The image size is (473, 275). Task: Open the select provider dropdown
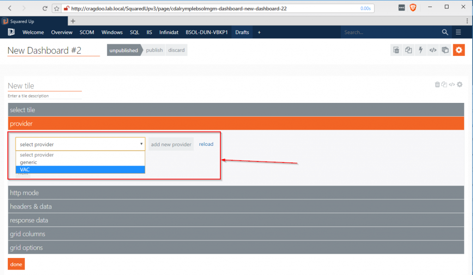(x=80, y=144)
